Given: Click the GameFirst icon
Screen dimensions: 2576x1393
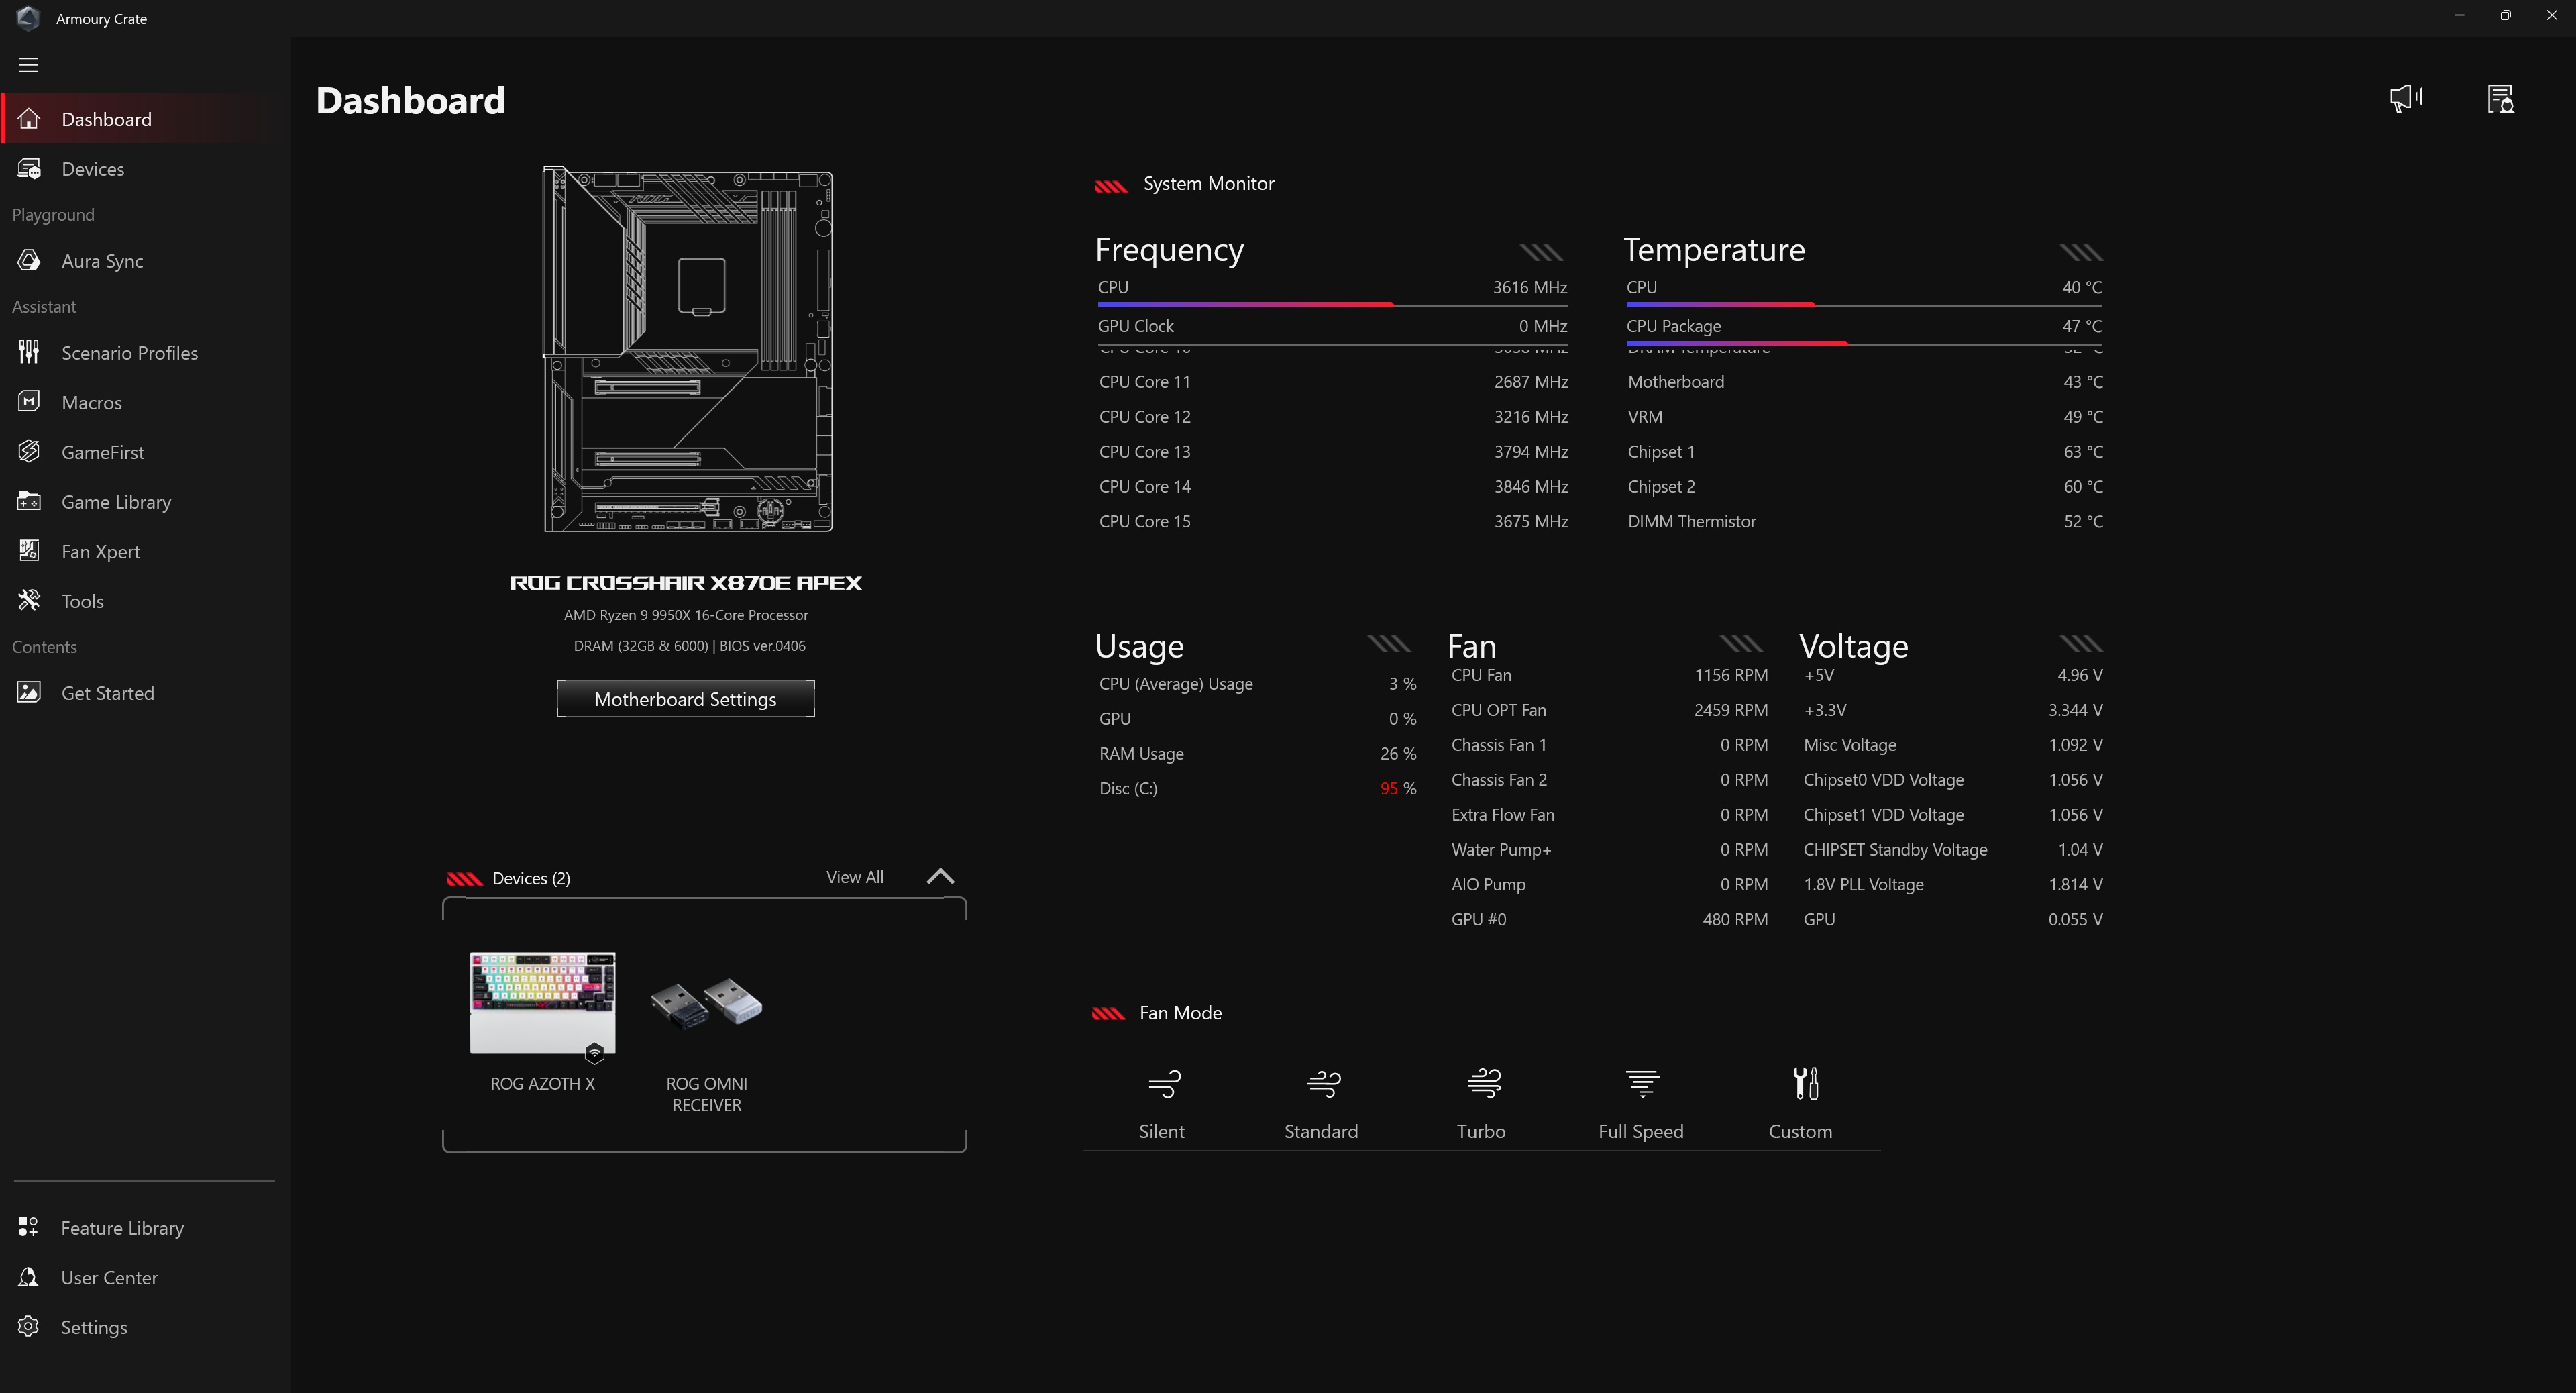Looking at the screenshot, I should [29, 452].
